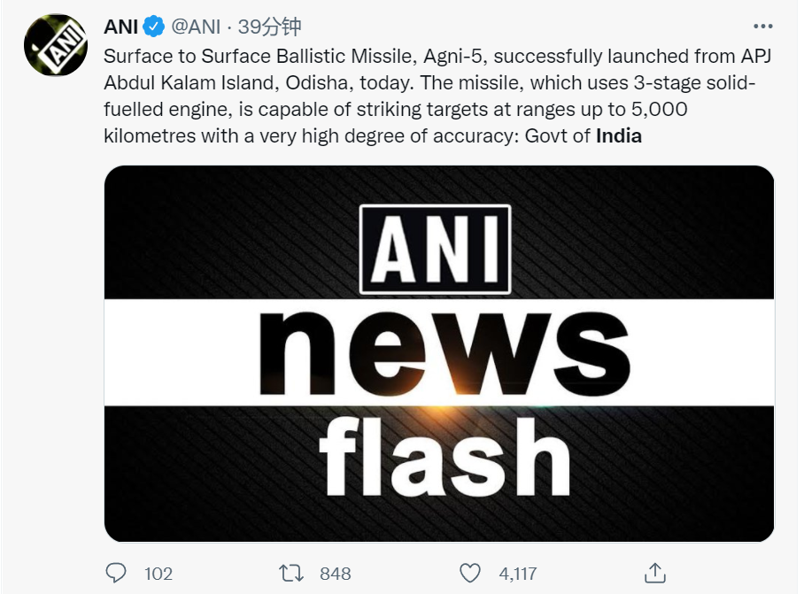Reply to the ANI tweet

(116, 573)
